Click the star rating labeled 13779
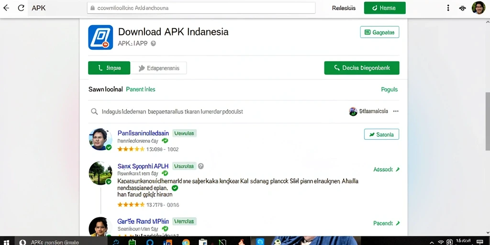The image size is (490, 245). 131,205
